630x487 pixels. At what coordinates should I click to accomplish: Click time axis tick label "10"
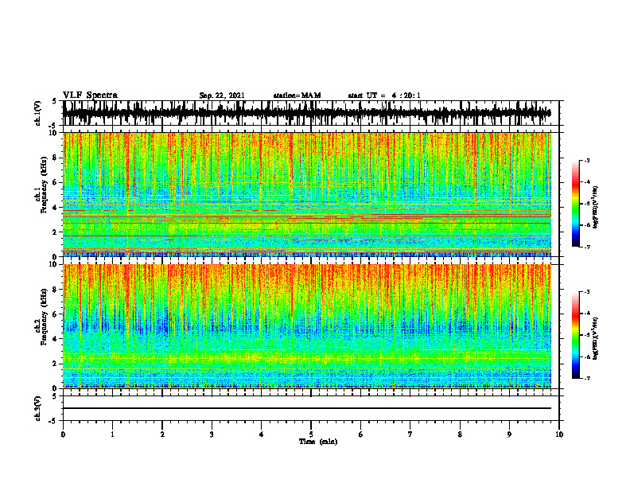(x=559, y=434)
